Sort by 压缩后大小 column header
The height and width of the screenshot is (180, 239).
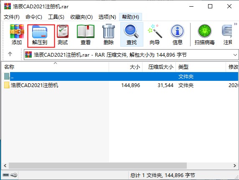point(159,67)
